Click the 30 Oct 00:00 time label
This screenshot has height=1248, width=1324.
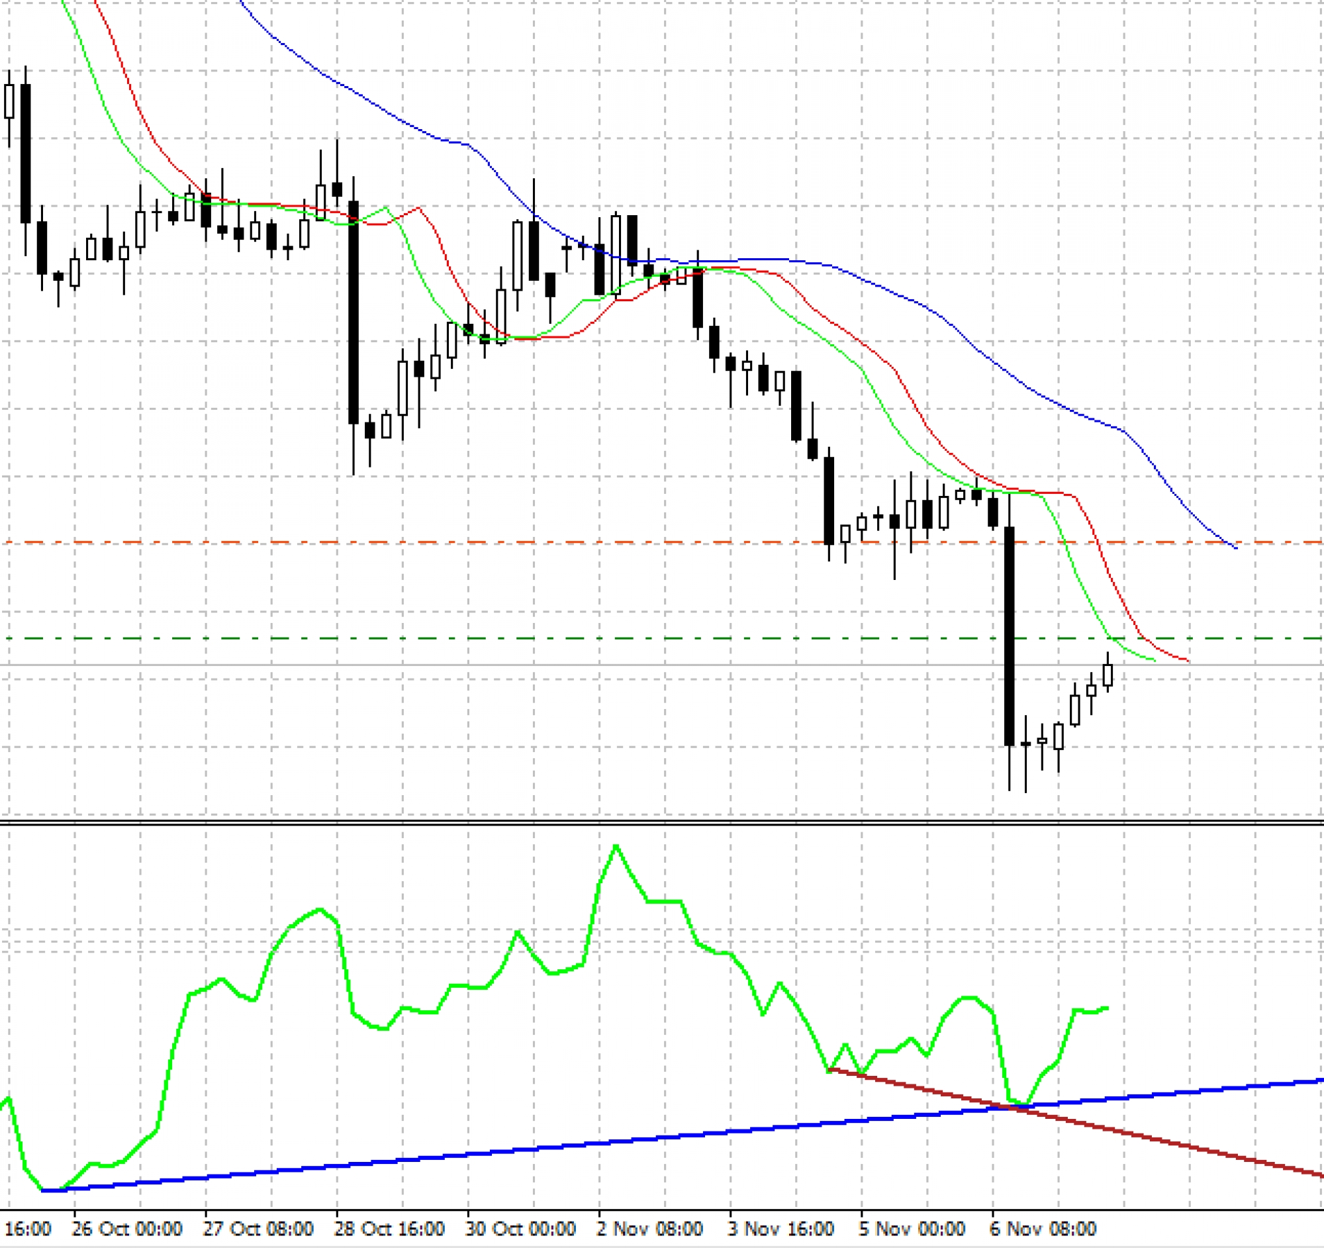click(x=520, y=1228)
